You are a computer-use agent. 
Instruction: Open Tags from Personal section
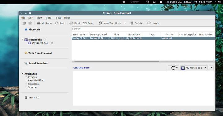point(40,53)
